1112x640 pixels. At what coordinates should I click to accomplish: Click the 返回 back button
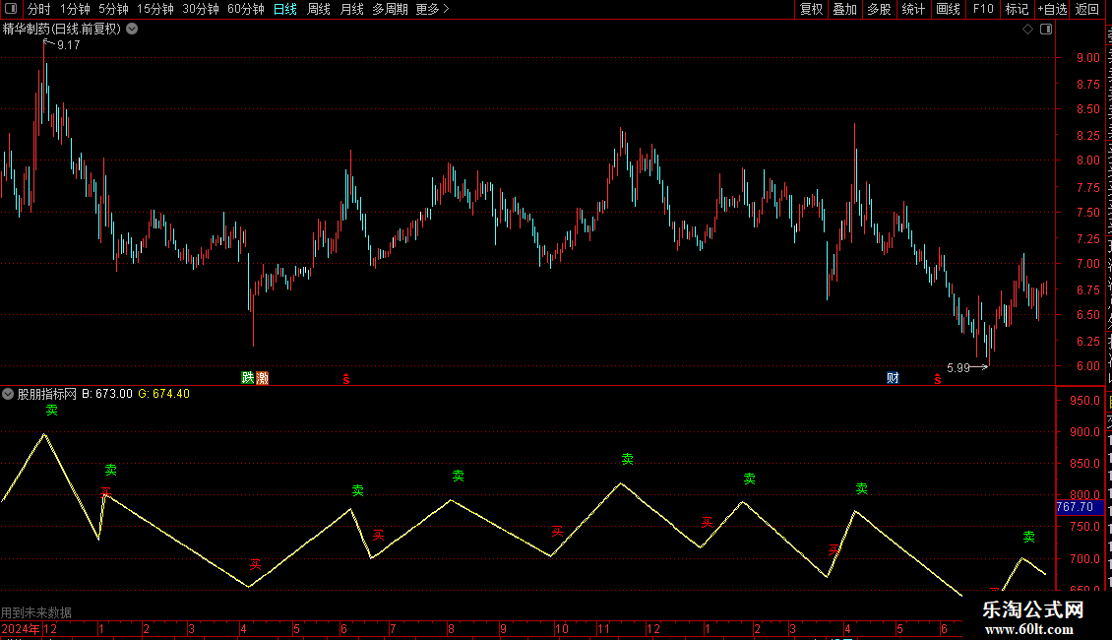[x=1086, y=9]
